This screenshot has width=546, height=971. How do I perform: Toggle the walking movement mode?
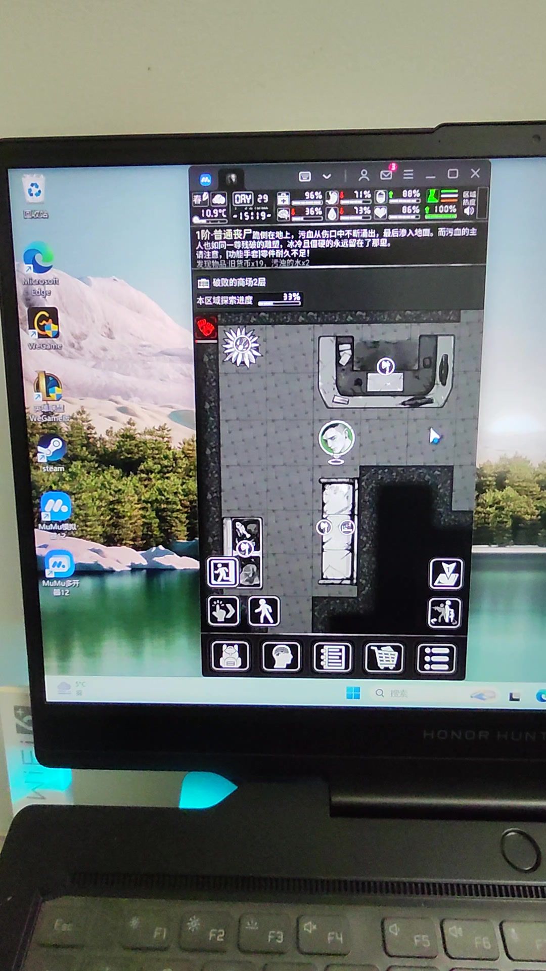click(x=264, y=611)
